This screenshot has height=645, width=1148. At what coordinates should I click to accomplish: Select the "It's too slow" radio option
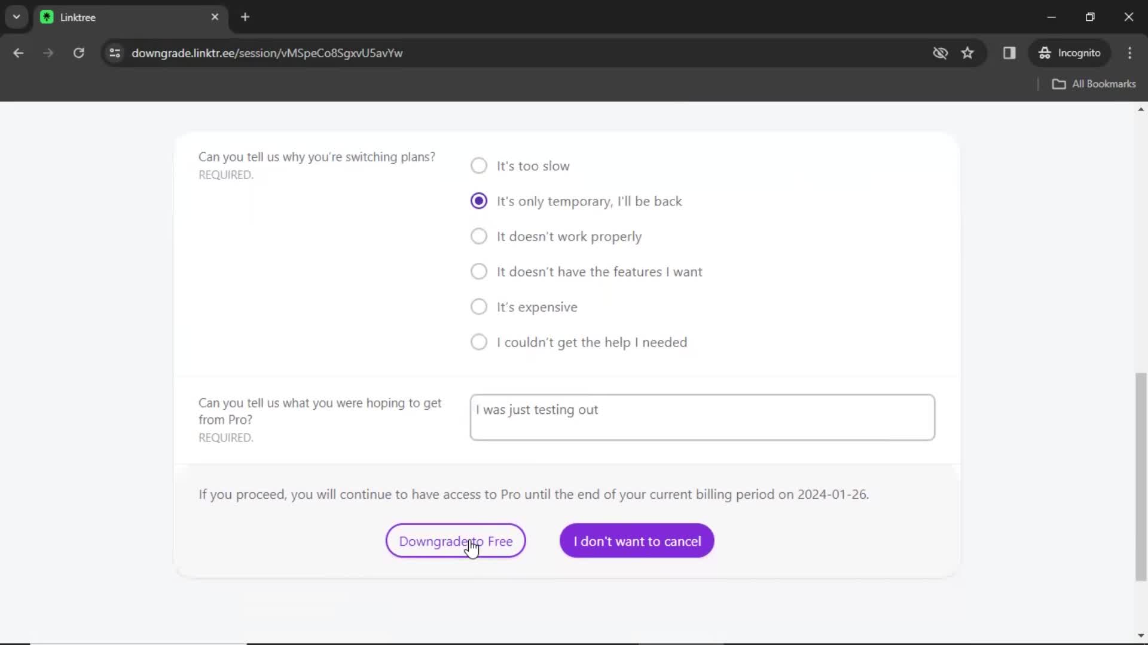[x=478, y=165]
